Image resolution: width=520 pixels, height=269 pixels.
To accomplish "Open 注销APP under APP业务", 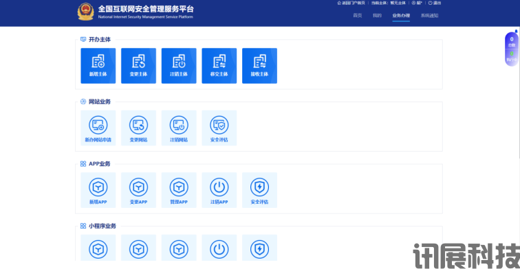I will (219, 190).
